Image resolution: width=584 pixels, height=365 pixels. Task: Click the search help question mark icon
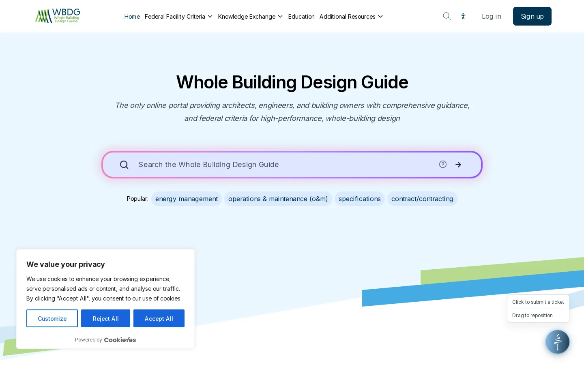click(443, 164)
